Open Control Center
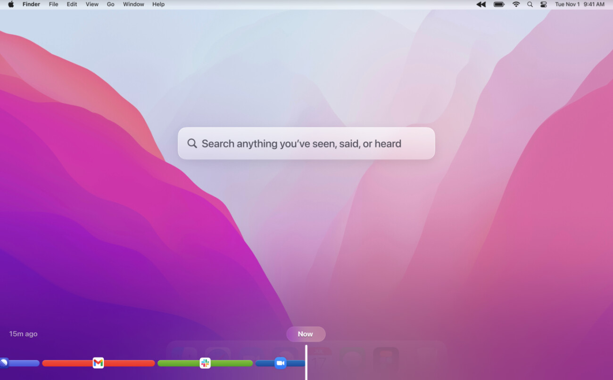The image size is (613, 380). pyautogui.click(x=543, y=4)
